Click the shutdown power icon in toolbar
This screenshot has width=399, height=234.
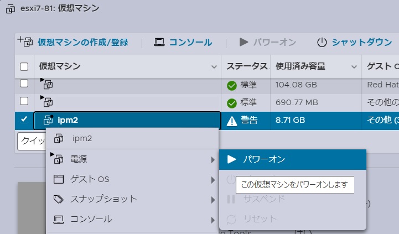coord(322,43)
